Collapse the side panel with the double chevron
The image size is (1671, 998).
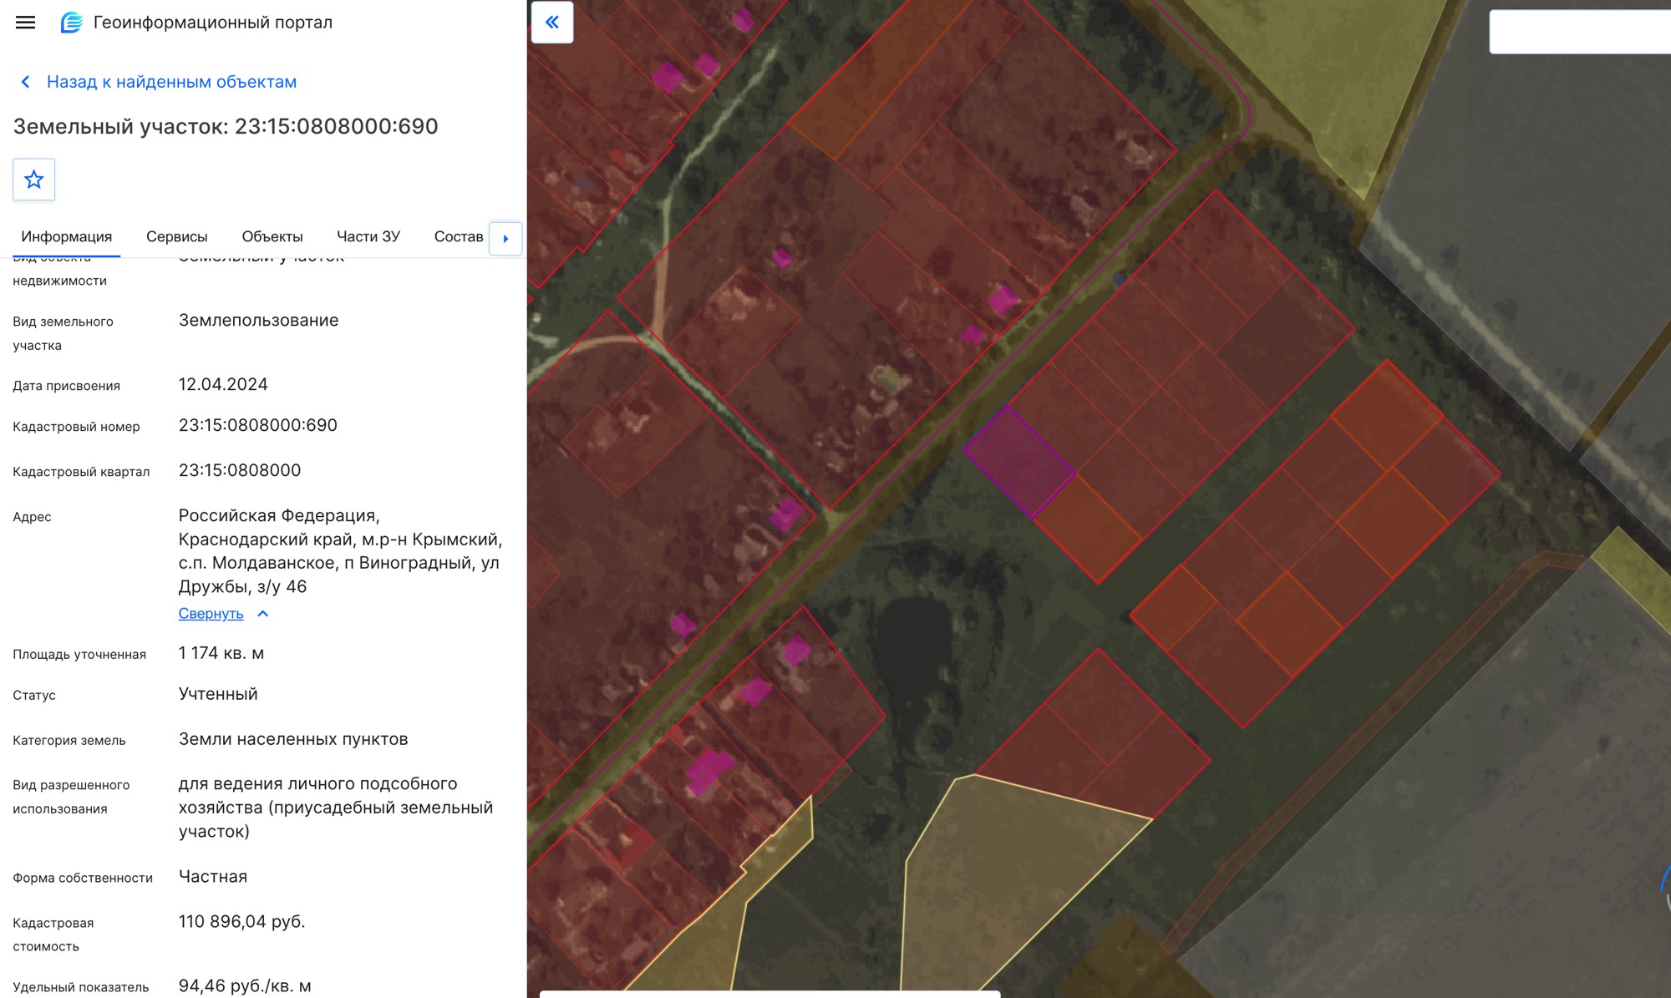click(x=552, y=23)
